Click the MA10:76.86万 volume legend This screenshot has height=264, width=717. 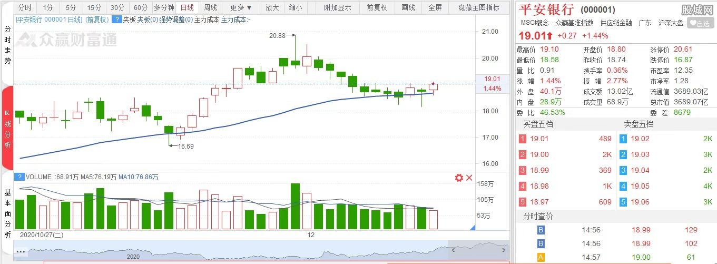(138, 177)
